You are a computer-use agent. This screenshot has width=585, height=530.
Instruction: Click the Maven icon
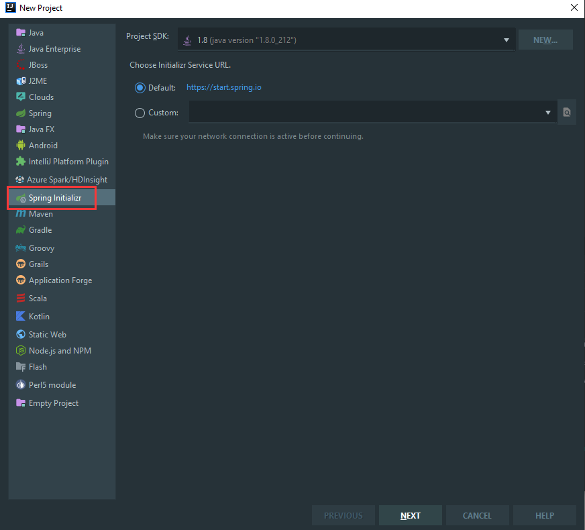[x=21, y=214]
